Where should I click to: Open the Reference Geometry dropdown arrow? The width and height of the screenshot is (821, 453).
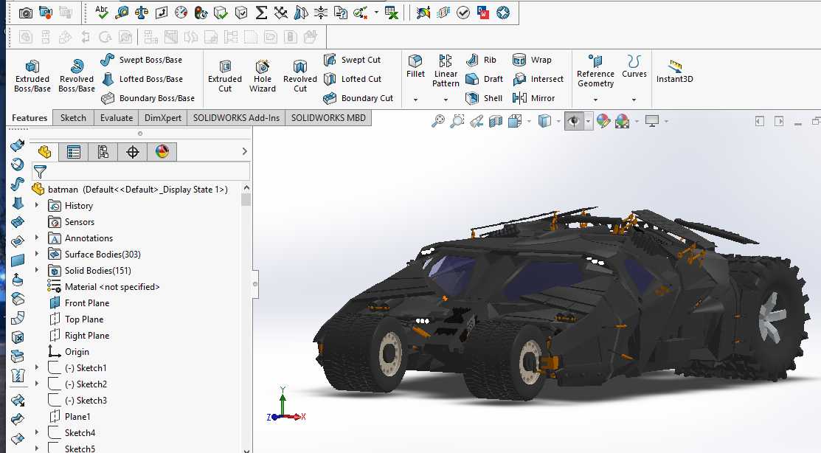(595, 100)
